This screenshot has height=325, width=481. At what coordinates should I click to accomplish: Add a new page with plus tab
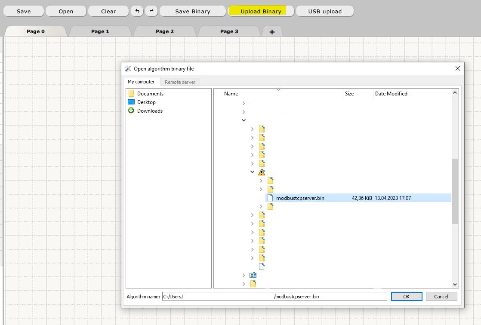(272, 32)
